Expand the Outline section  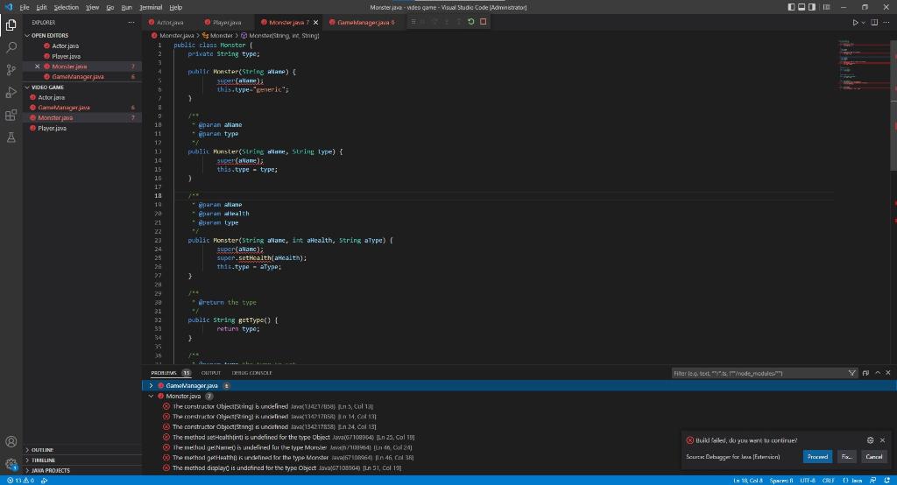tap(81, 450)
